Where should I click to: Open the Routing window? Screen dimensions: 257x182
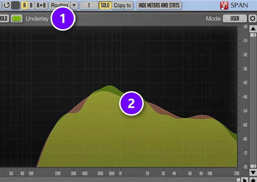click(x=60, y=5)
